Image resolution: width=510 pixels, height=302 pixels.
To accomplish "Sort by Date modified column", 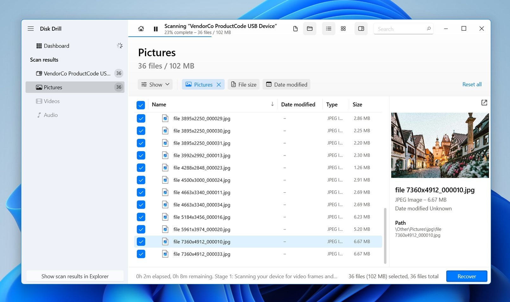I will coord(298,105).
